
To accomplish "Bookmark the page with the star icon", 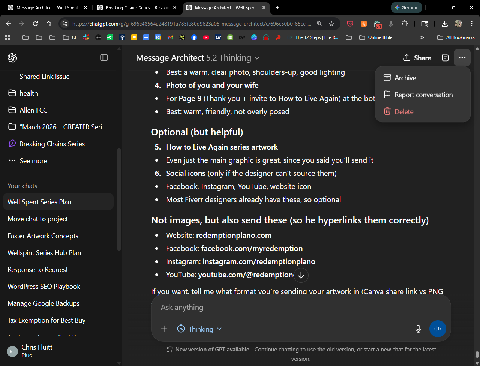I will [331, 24].
